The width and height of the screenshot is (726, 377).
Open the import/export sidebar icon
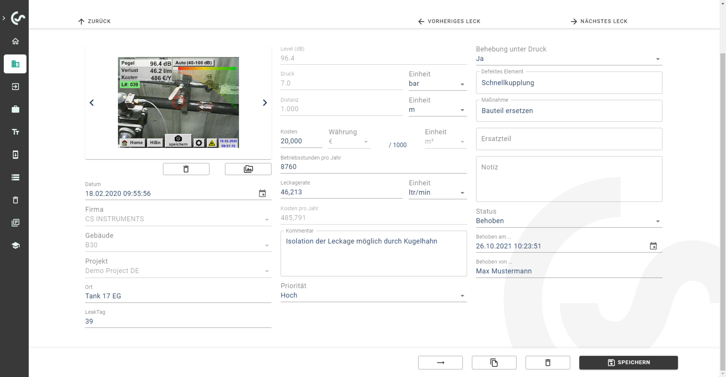pos(15,86)
